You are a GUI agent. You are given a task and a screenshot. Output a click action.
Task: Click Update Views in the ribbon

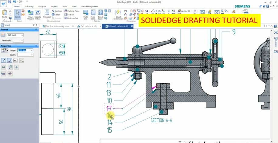[38, 14]
